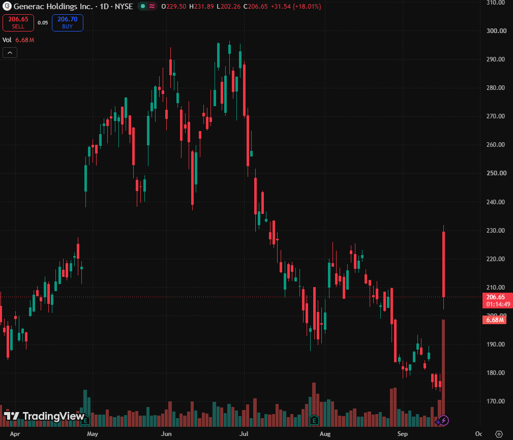This screenshot has width=513, height=440.
Task: Open the Generac Holdings Inc. symbol title
Action: point(53,7)
